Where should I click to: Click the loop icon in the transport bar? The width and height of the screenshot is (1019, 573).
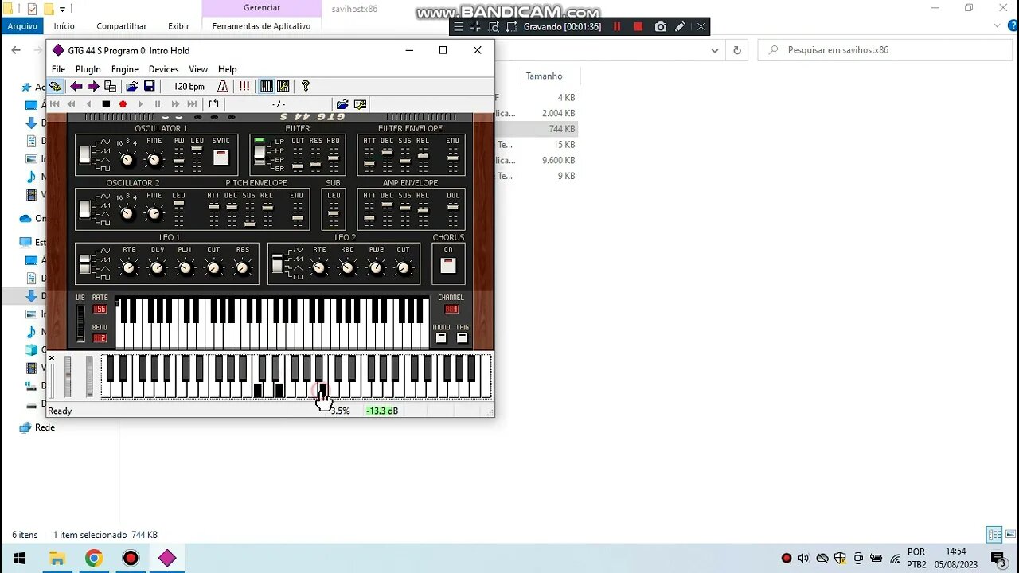click(213, 104)
